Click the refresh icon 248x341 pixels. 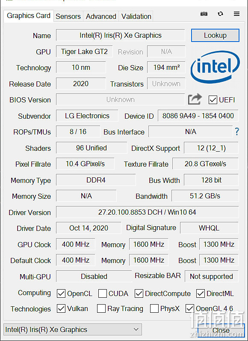(x=220, y=14)
